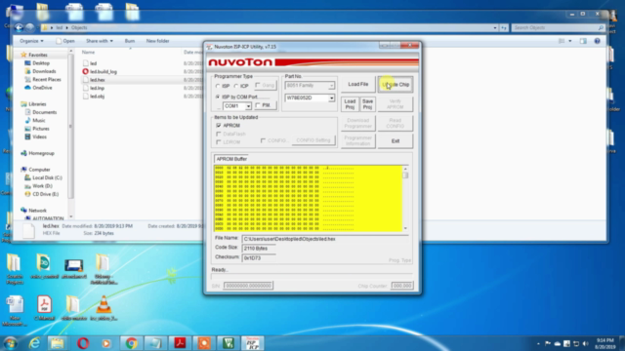Toggle the PM checkbox
Viewport: 625px width, 351px height.
(x=258, y=105)
